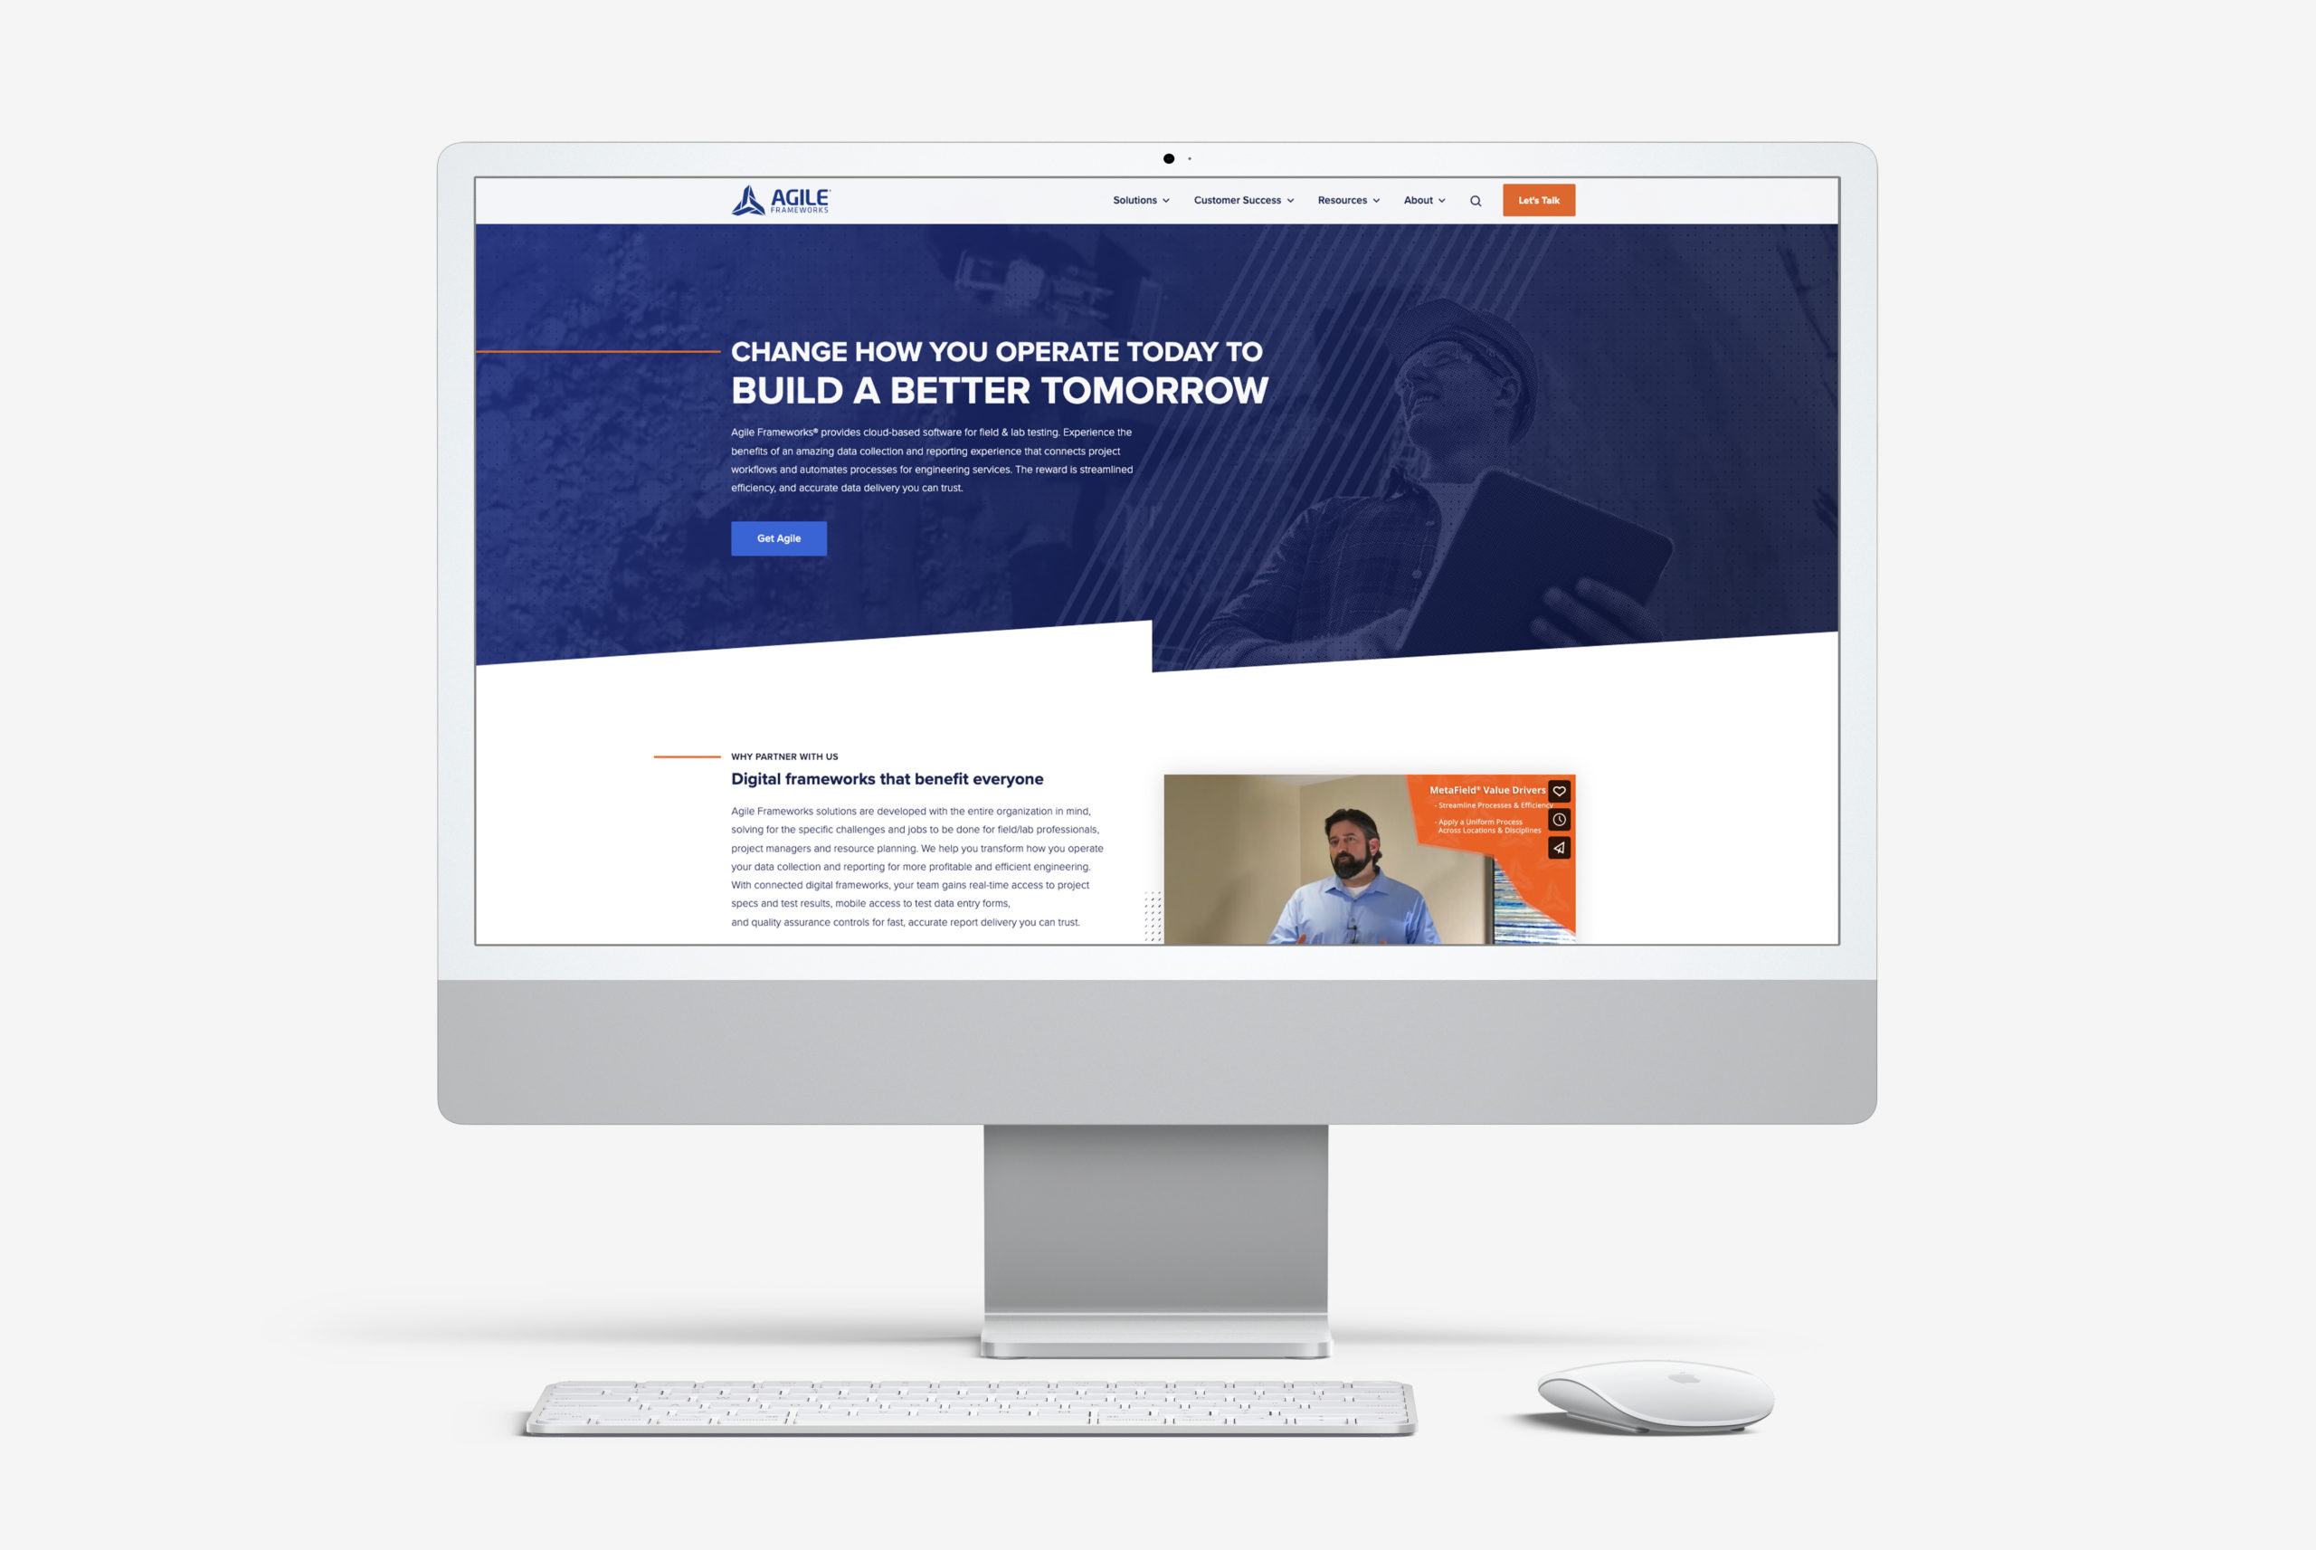Click the Agile Frameworks logo icon

click(744, 199)
